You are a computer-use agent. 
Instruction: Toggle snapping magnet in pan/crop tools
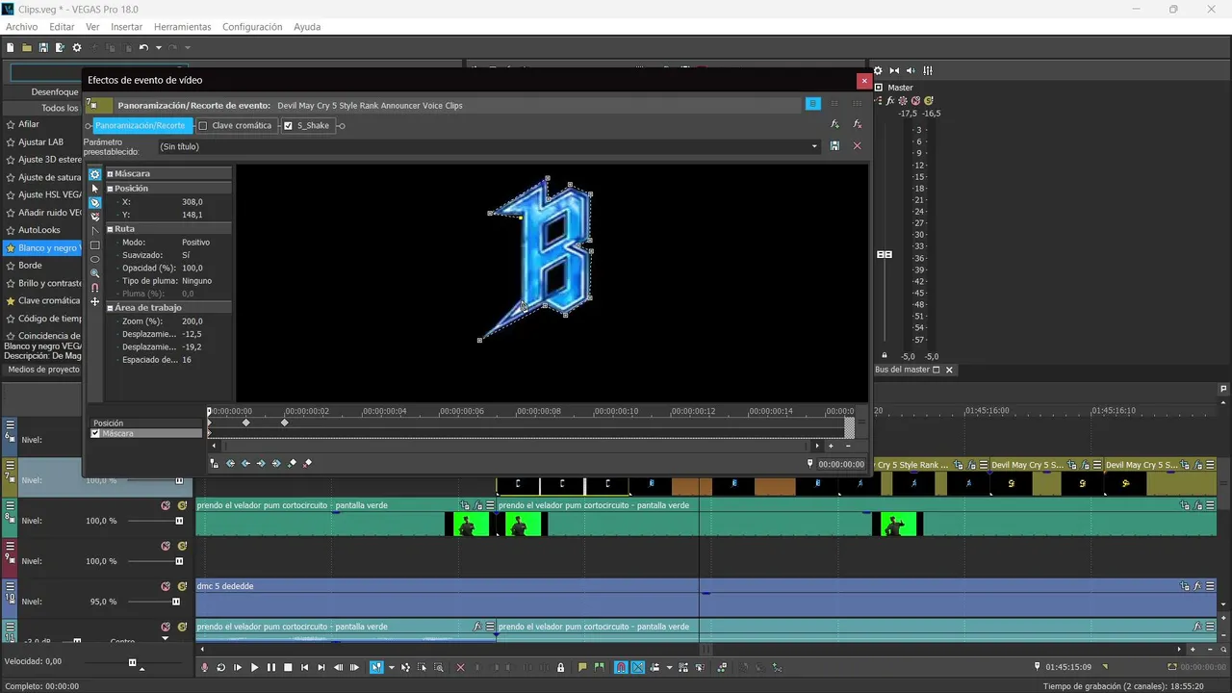(x=94, y=288)
